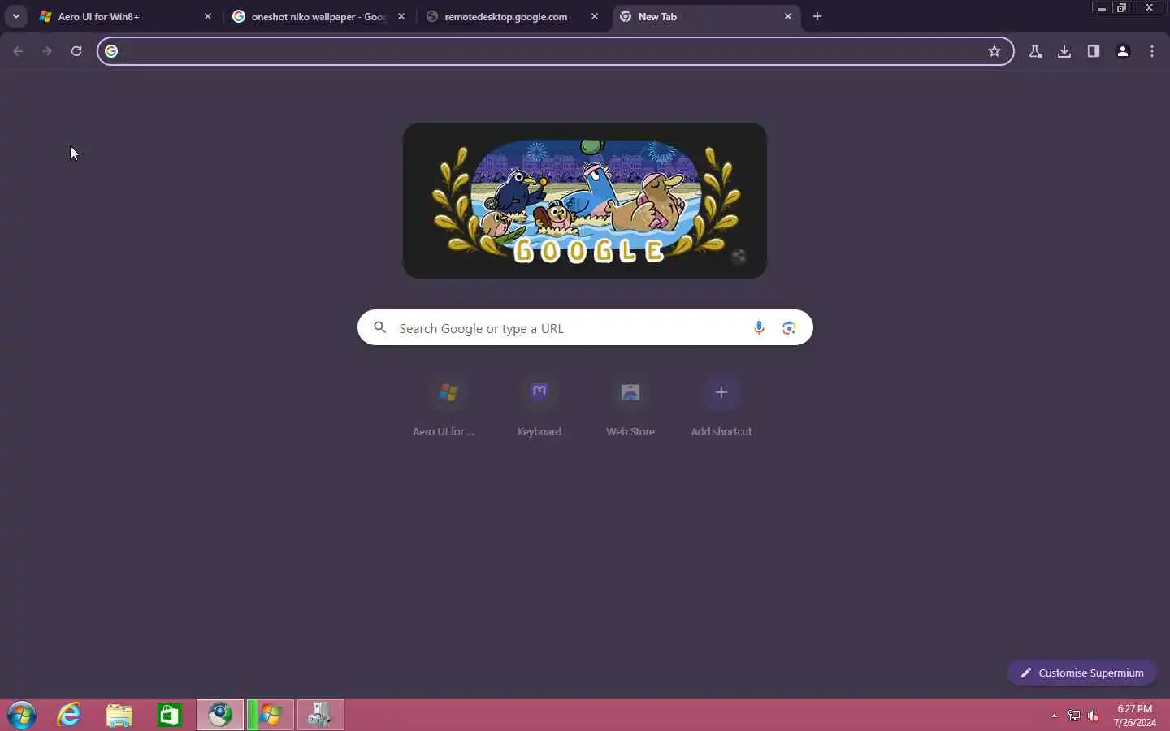Click Add shortcut tile
1170x731 pixels.
(721, 407)
